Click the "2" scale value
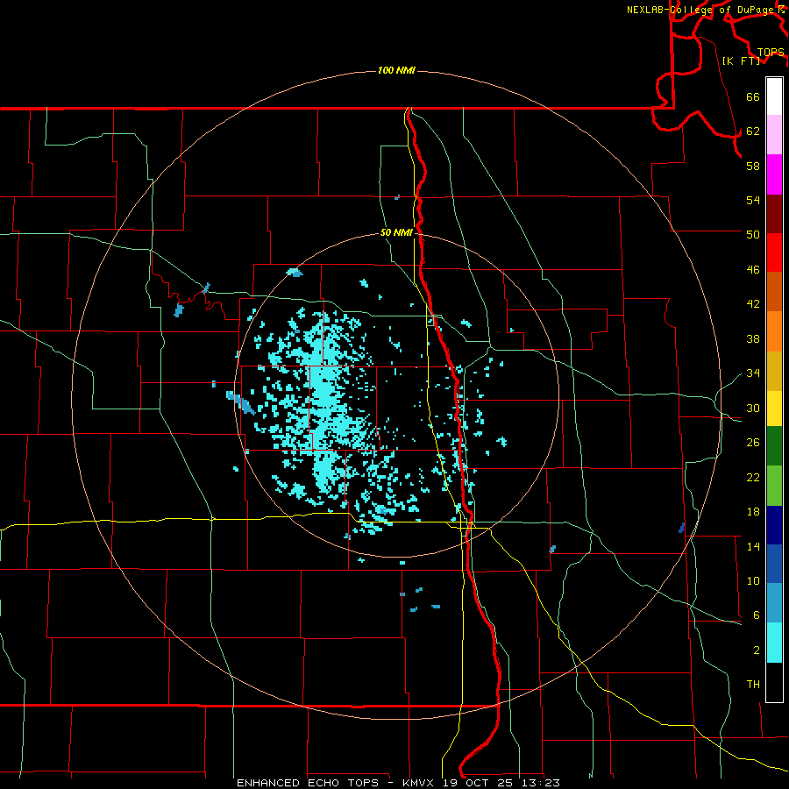Image resolution: width=789 pixels, height=789 pixels. point(757,650)
